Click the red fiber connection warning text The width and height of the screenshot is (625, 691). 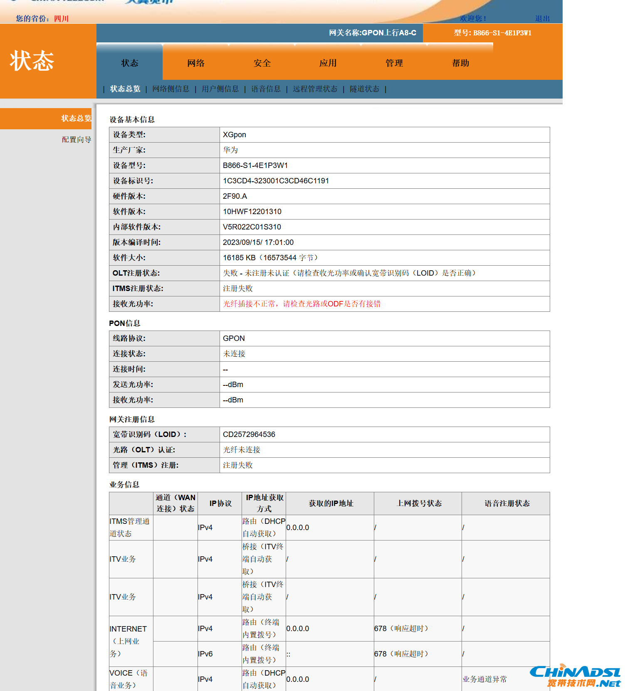[x=302, y=304]
